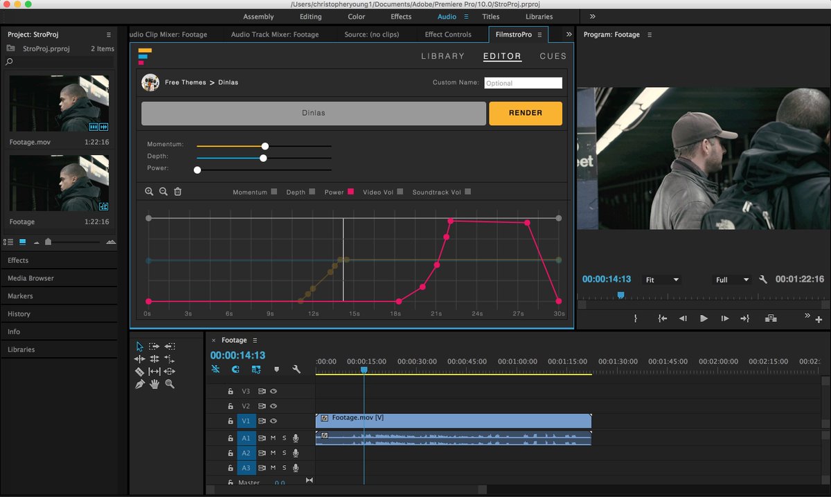Open Program monitor settings wrench
Image resolution: width=831 pixels, height=497 pixels.
(x=763, y=280)
